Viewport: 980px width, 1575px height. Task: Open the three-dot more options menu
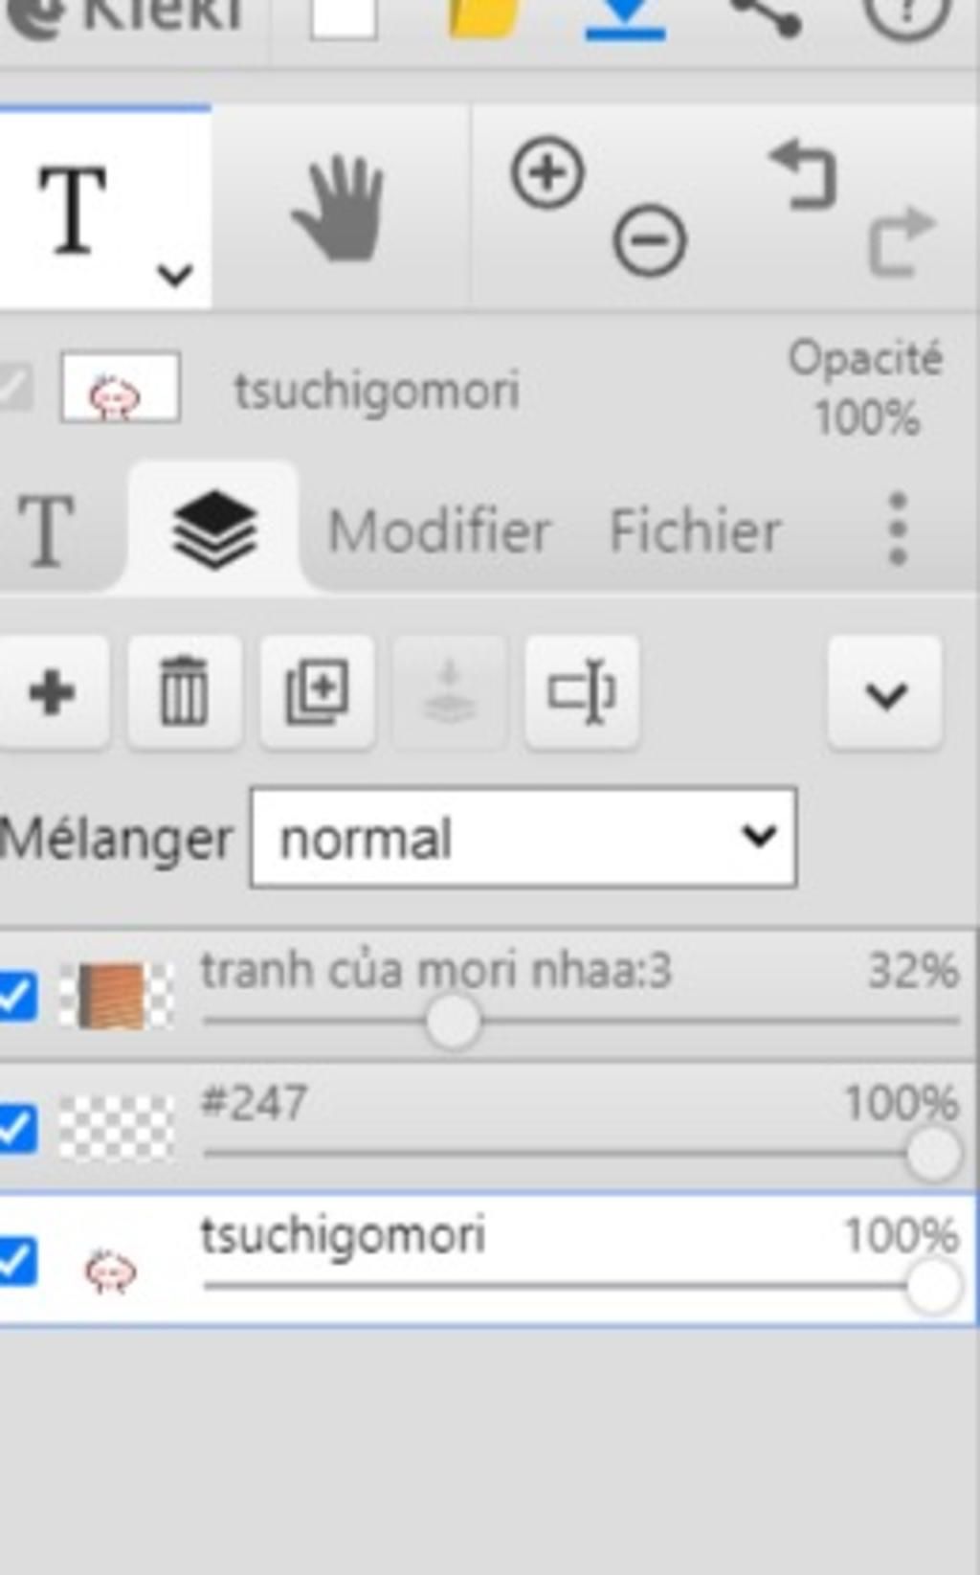click(x=897, y=529)
